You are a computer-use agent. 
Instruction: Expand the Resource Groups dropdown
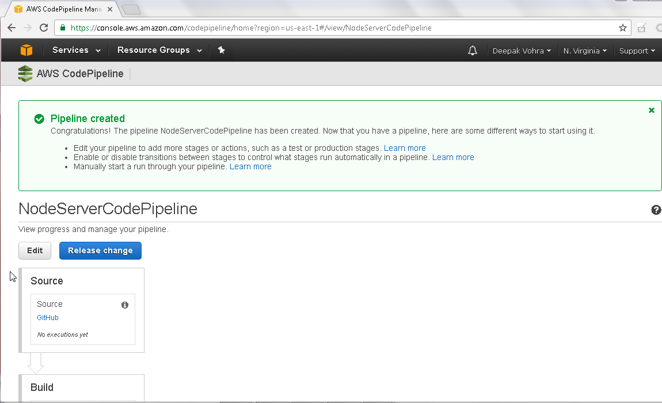(159, 50)
